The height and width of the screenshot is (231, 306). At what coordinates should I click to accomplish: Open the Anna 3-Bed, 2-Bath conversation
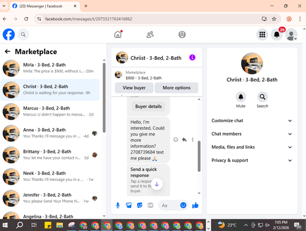click(x=50, y=133)
